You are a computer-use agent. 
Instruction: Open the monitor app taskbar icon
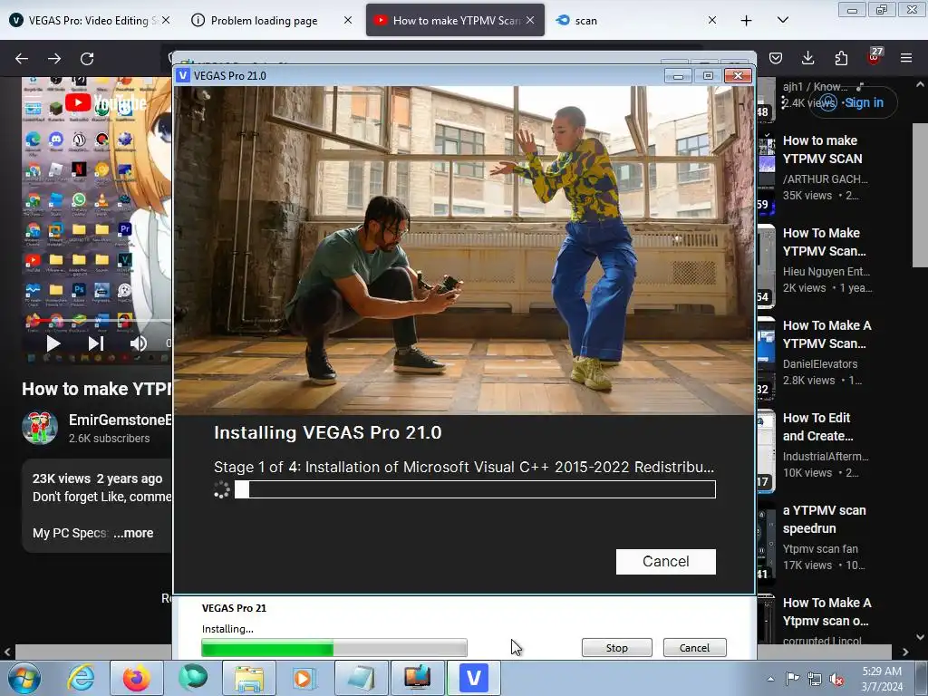(417, 678)
